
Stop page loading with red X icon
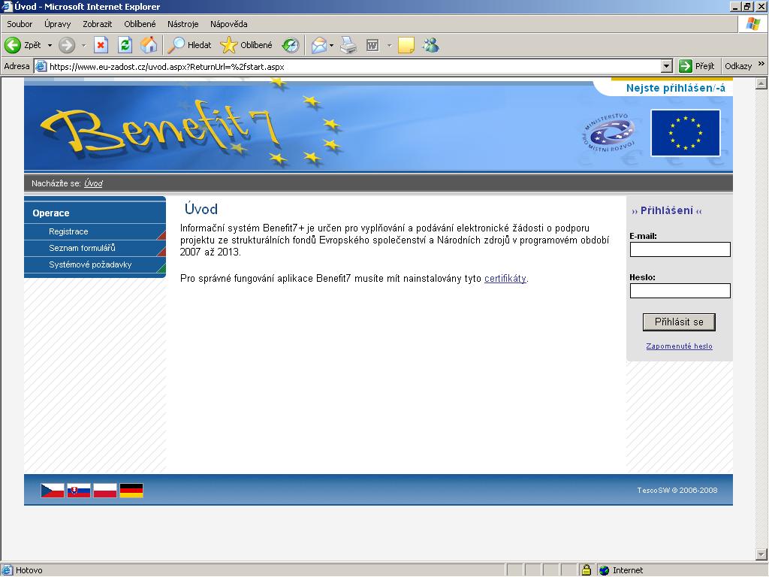point(101,45)
